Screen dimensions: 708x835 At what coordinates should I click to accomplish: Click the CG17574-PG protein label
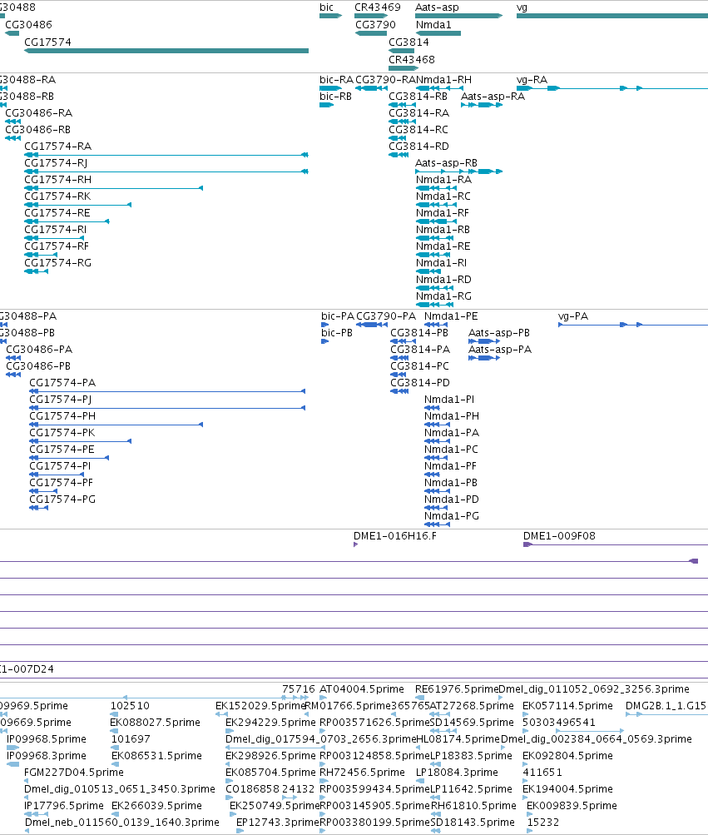pyautogui.click(x=62, y=499)
